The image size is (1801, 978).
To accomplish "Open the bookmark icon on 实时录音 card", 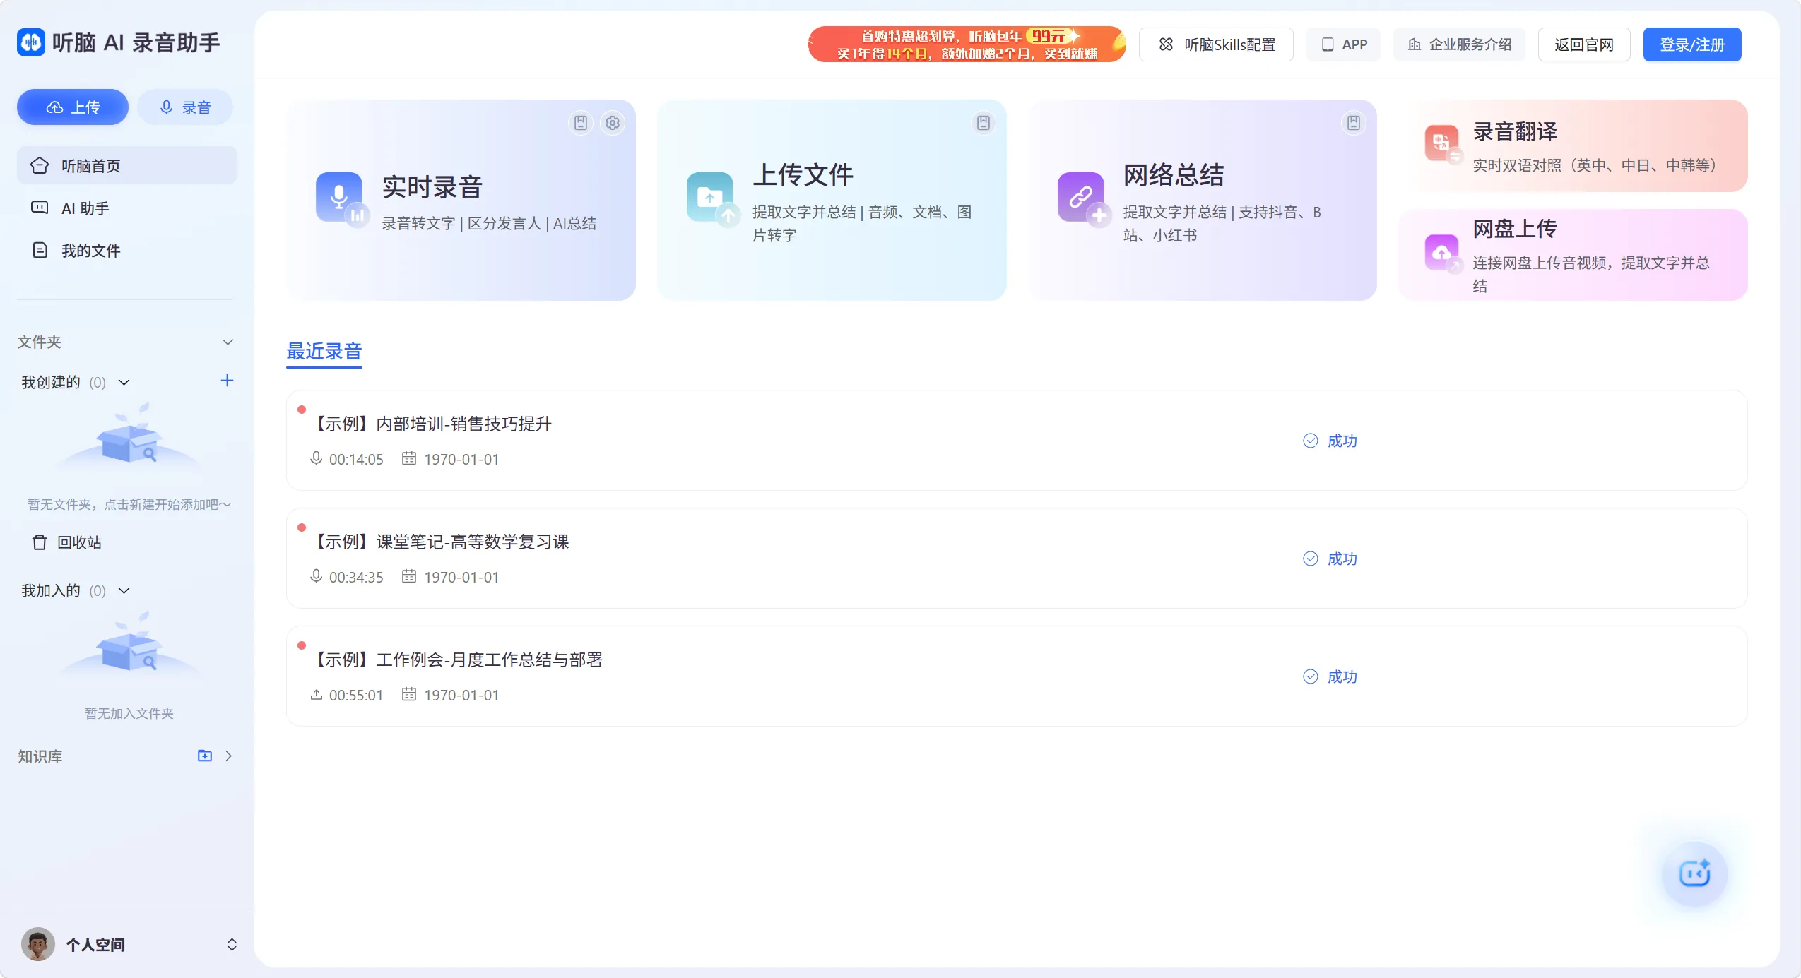I will click(x=581, y=123).
